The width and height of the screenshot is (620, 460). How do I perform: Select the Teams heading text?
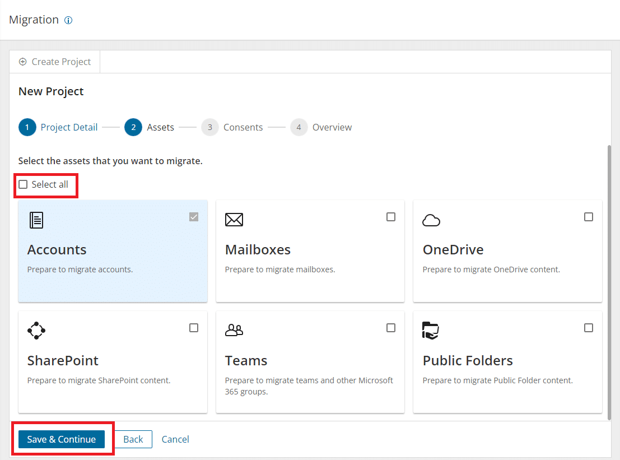[x=246, y=361]
